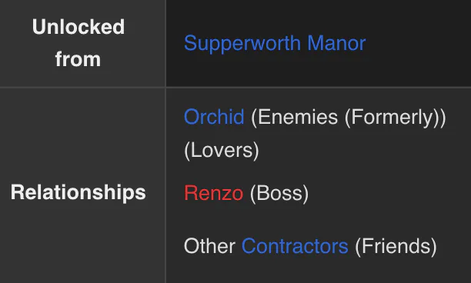Click empty space right of Renzo (Boss)

click(387, 194)
